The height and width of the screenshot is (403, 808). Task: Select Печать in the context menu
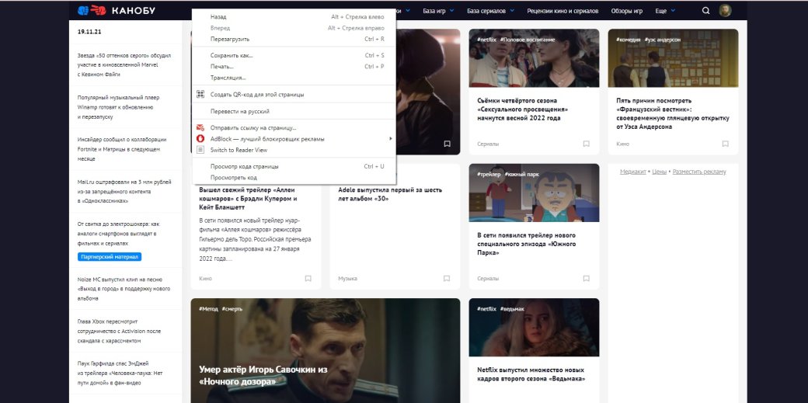pos(294,67)
